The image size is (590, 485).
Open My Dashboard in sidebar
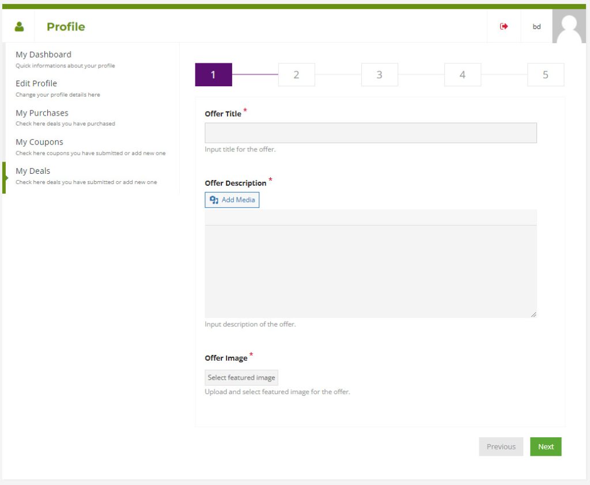click(44, 55)
